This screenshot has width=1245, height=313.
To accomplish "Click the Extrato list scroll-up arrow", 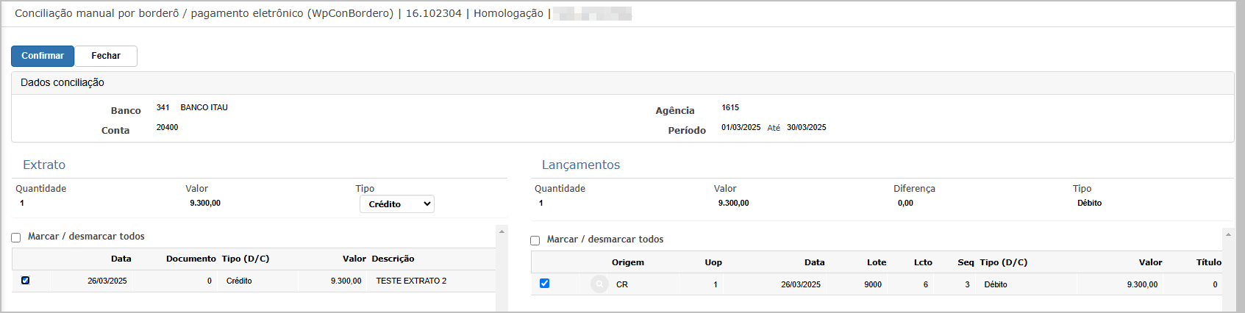I will click(x=502, y=231).
